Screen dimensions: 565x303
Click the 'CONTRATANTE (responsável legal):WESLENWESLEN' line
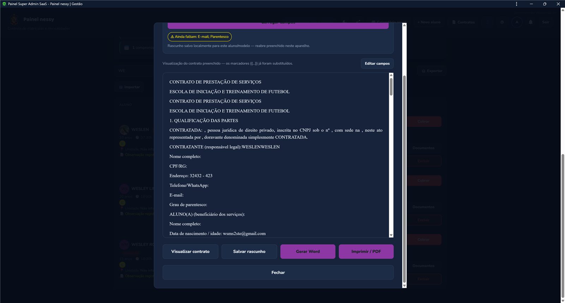(x=225, y=147)
